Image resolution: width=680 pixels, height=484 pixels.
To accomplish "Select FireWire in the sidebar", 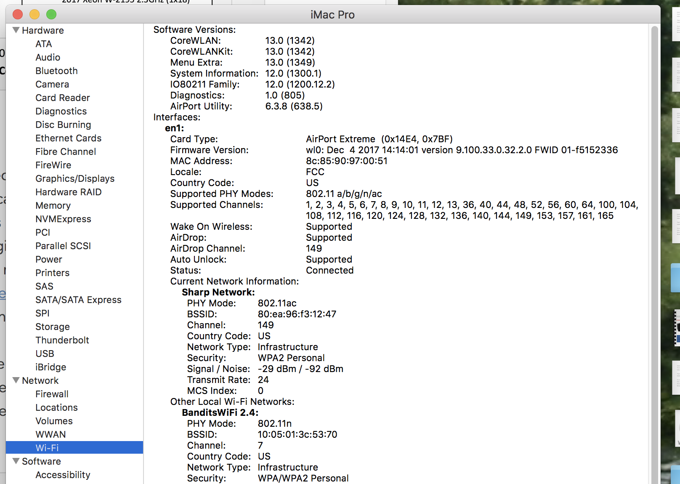I will [x=53, y=165].
